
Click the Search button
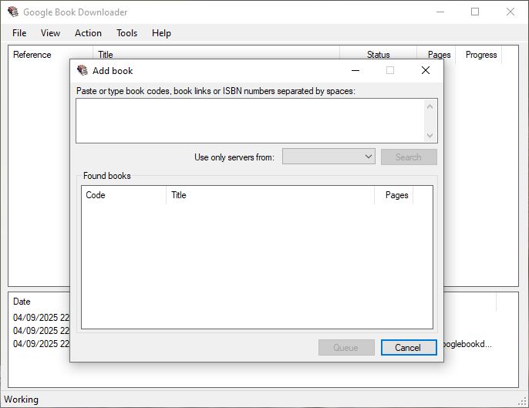point(409,157)
